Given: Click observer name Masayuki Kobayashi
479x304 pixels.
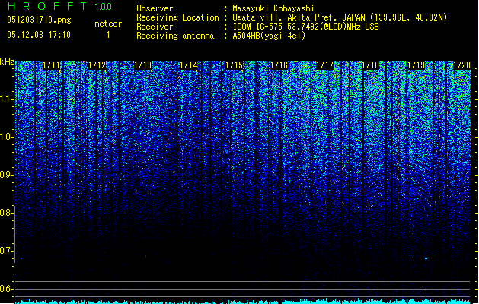Looking at the screenshot, I should point(273,8).
